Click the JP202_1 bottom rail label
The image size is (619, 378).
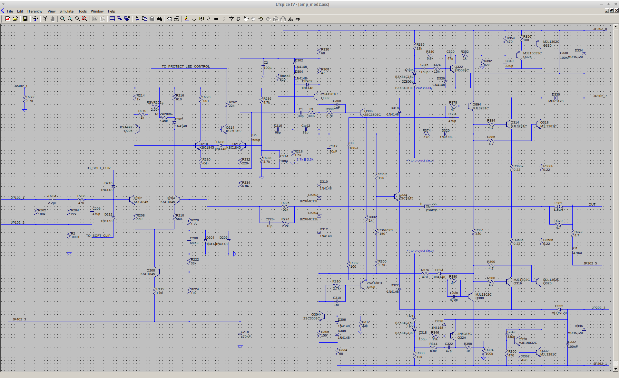pyautogui.click(x=600, y=364)
